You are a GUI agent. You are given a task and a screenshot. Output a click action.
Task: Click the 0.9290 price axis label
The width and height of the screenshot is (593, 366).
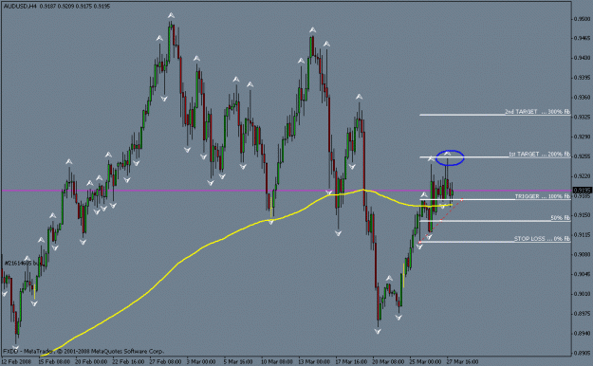click(583, 137)
